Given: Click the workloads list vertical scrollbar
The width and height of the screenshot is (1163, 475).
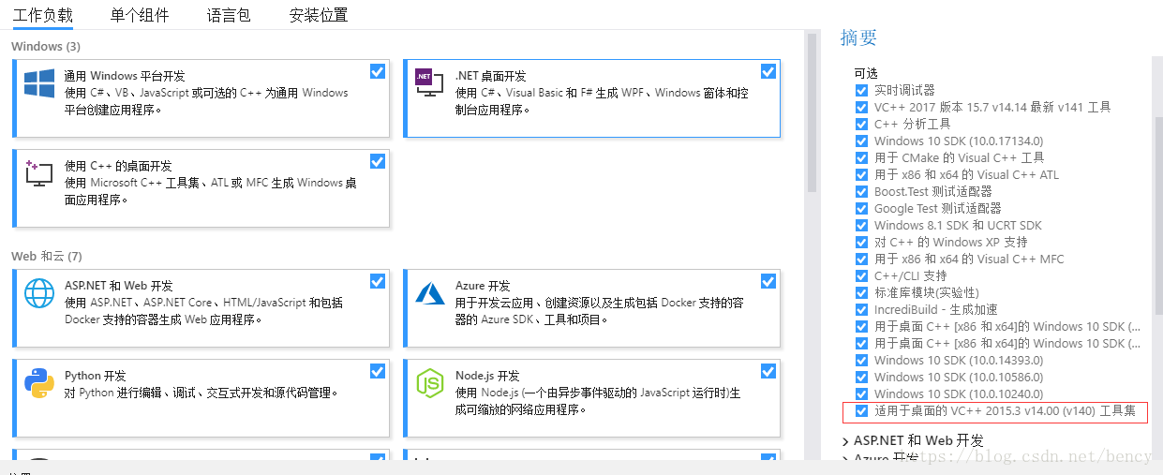Looking at the screenshot, I should point(812,112).
